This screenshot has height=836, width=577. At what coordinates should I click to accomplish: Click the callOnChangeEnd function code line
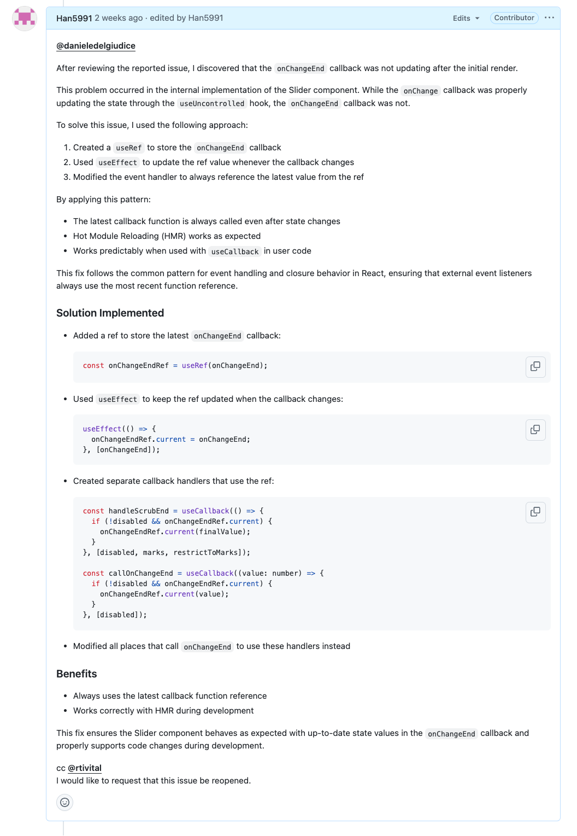click(x=203, y=574)
